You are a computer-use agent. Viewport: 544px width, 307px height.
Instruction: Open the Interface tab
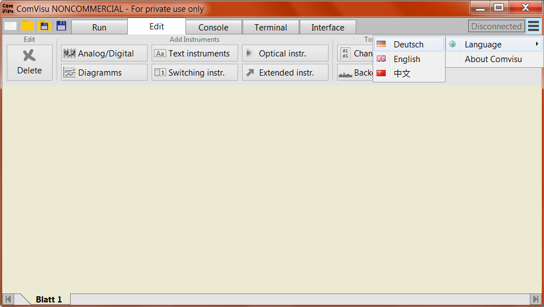tap(328, 27)
